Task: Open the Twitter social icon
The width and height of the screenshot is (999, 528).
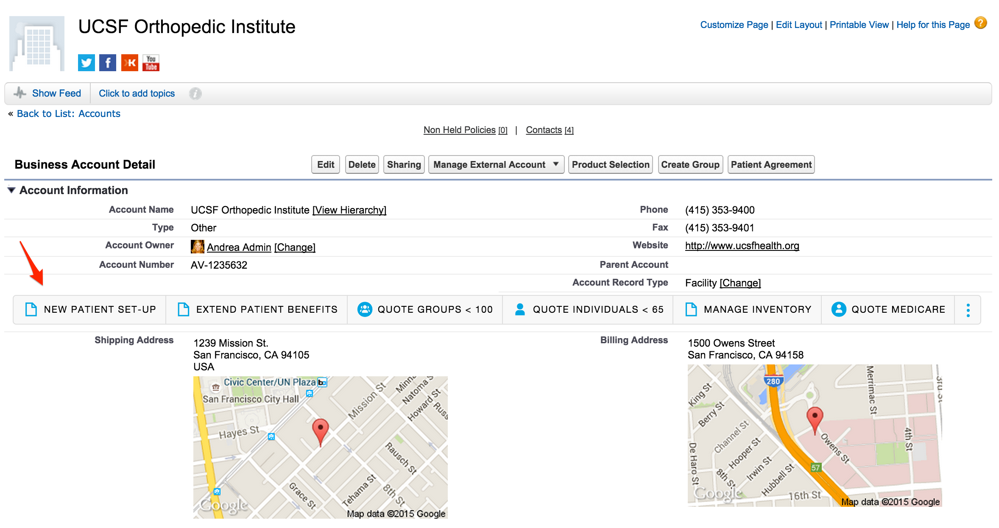Action: (87, 63)
